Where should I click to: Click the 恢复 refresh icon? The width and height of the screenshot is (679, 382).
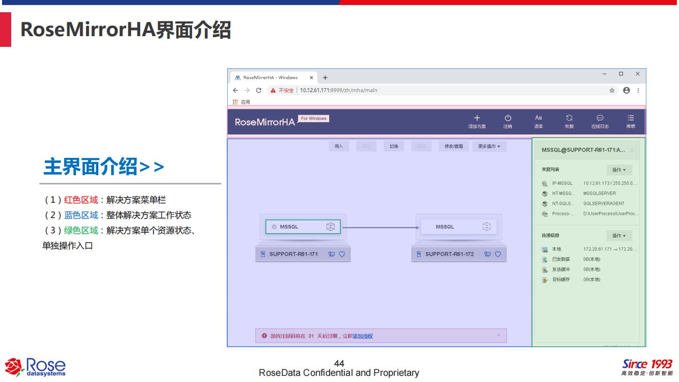coord(569,118)
